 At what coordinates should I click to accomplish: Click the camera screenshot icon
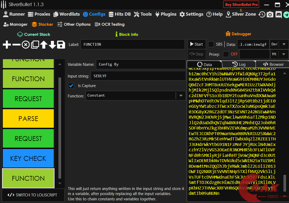[270, 14]
